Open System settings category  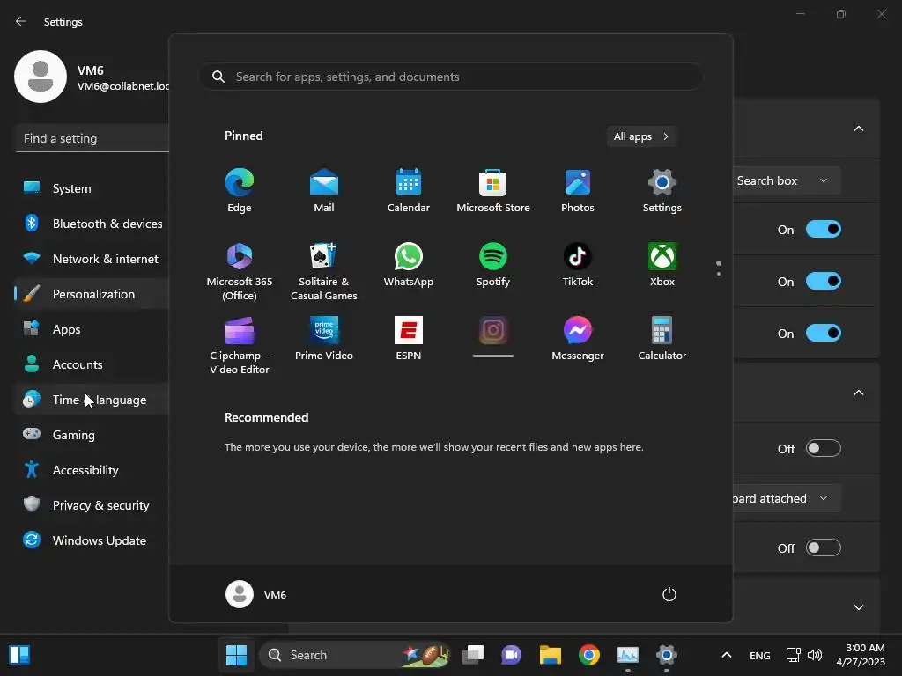coord(92,188)
